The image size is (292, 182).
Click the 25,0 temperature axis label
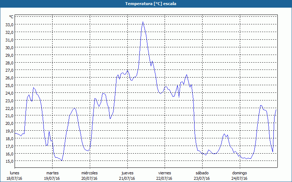9,85
